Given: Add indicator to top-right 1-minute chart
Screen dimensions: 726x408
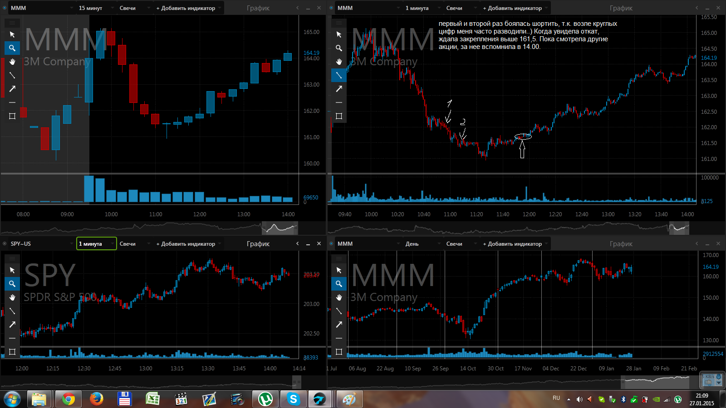Looking at the screenshot, I should click(515, 8).
